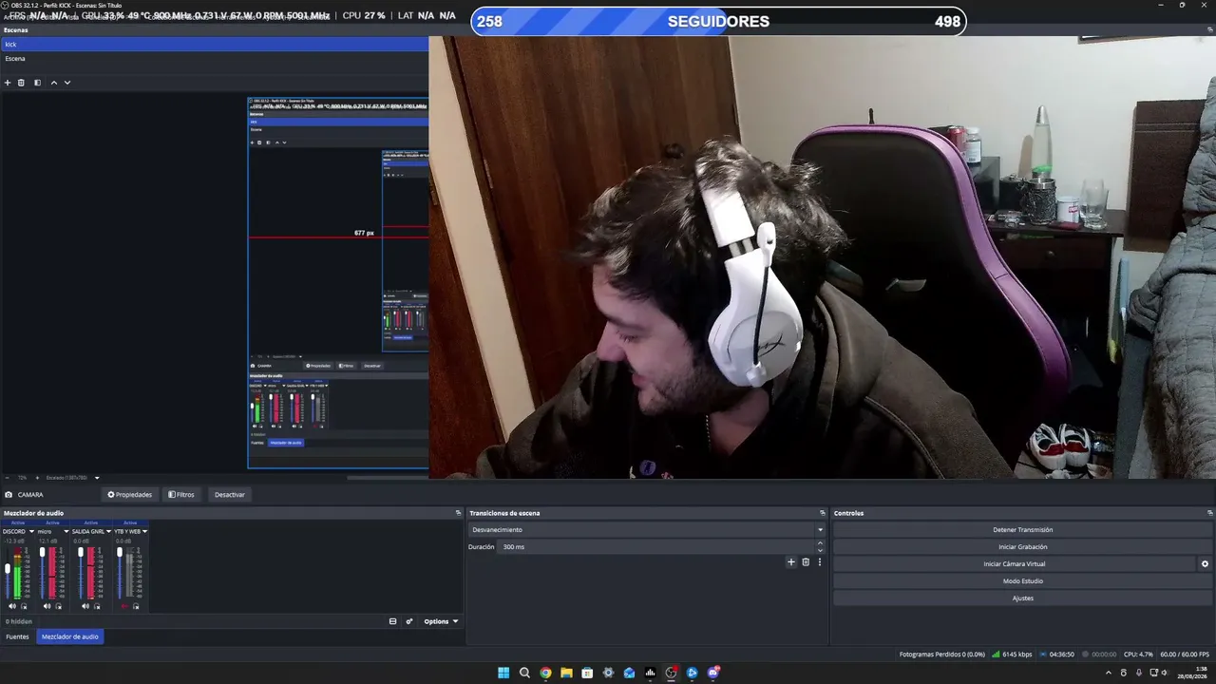Open virtual camera settings gear
The width and height of the screenshot is (1216, 684).
click(1205, 564)
